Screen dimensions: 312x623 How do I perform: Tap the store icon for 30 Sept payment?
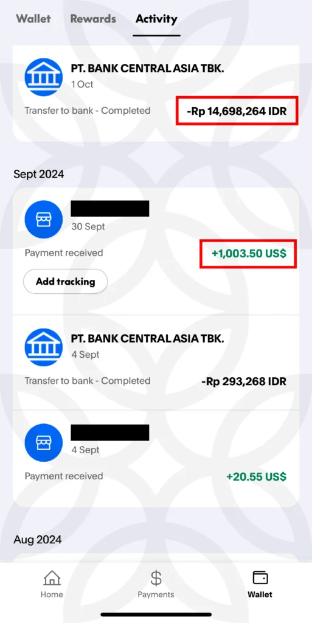tap(44, 219)
